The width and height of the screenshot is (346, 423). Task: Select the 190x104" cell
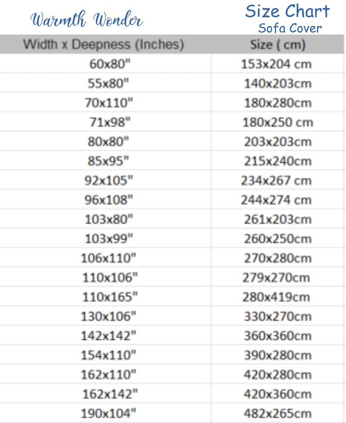pyautogui.click(x=105, y=413)
